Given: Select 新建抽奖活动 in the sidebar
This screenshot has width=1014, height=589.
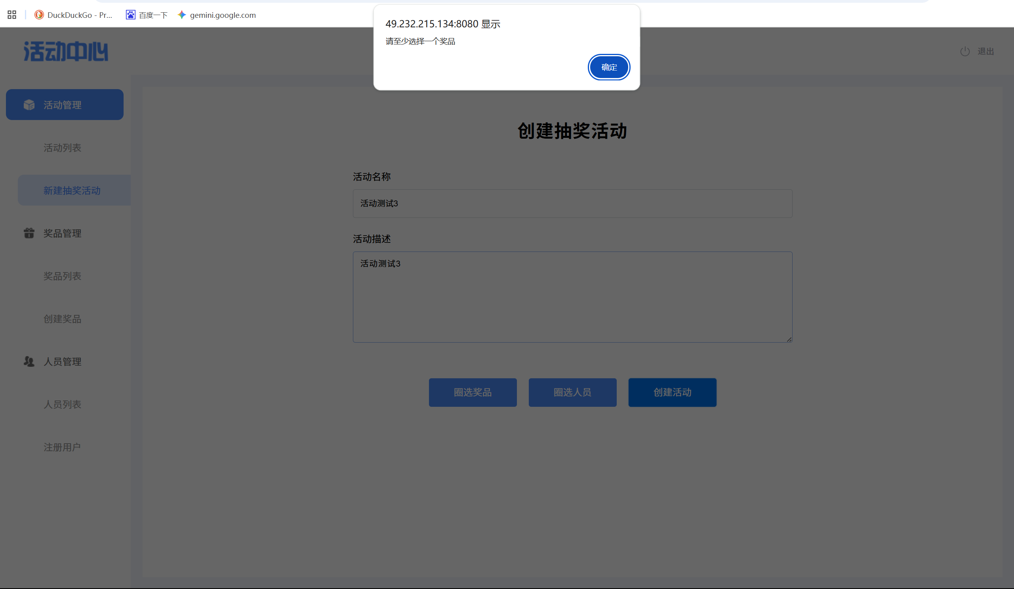Looking at the screenshot, I should [x=72, y=190].
